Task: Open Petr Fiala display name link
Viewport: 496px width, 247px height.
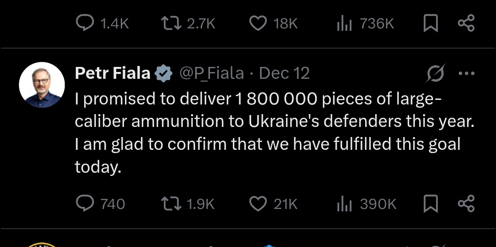Action: click(113, 73)
